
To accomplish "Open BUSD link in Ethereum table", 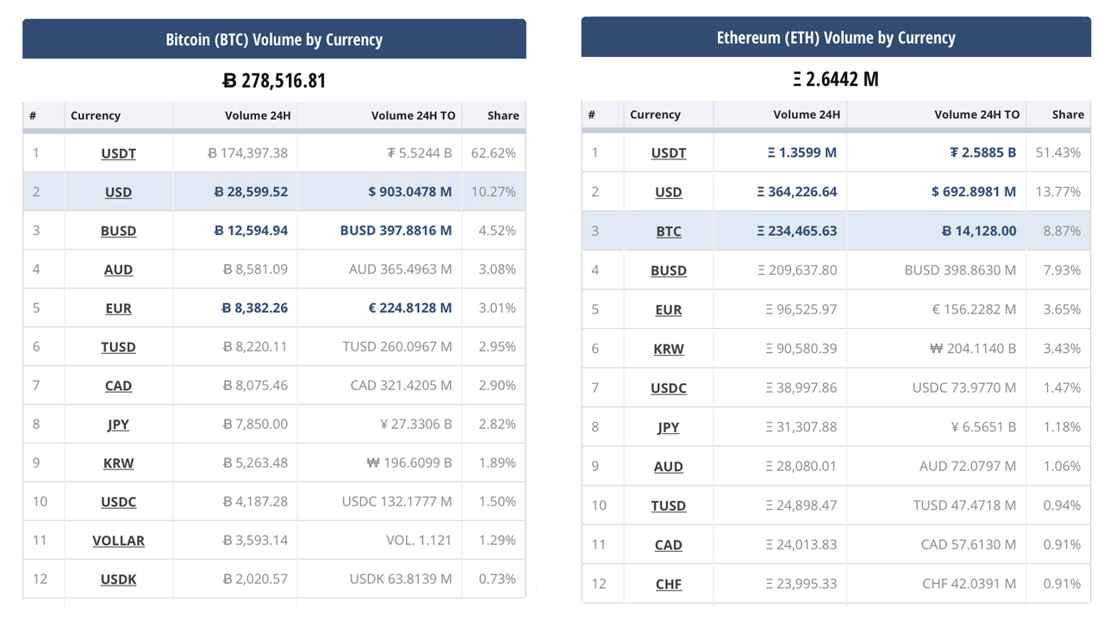I will (669, 270).
